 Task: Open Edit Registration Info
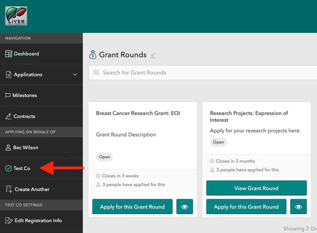[38, 221]
